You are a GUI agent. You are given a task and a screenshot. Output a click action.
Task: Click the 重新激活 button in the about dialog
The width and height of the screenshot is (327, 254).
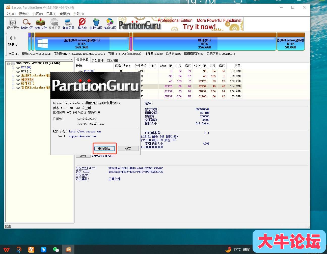(x=104, y=148)
